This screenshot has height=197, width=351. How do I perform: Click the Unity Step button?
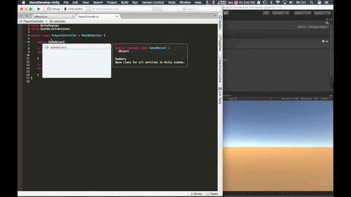(x=226, y=13)
